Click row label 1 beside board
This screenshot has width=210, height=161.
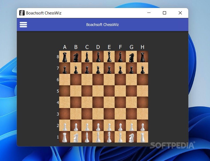[x=58, y=137]
